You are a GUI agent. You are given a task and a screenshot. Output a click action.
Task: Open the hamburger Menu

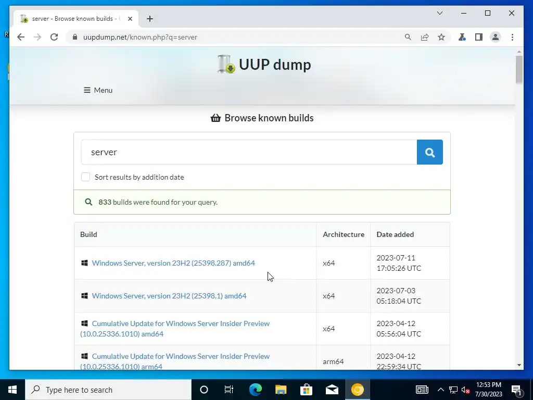(x=98, y=90)
